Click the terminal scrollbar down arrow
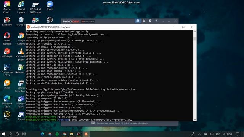This screenshot has width=244, height=137. click(x=195, y=119)
